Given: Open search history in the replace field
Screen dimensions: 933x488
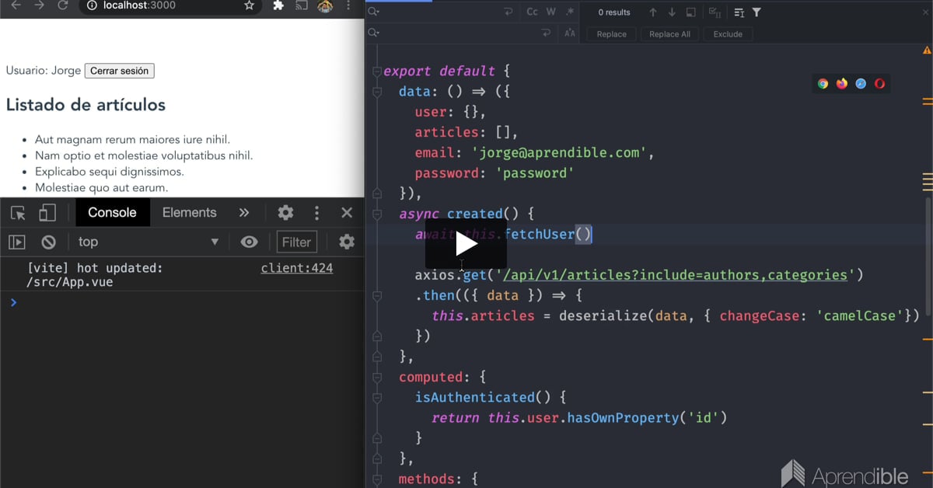Looking at the screenshot, I should 374,33.
